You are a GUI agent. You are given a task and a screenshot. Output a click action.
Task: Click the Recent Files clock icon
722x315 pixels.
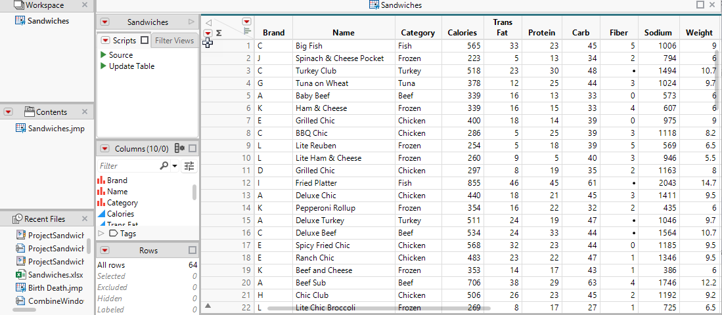tap(18, 219)
